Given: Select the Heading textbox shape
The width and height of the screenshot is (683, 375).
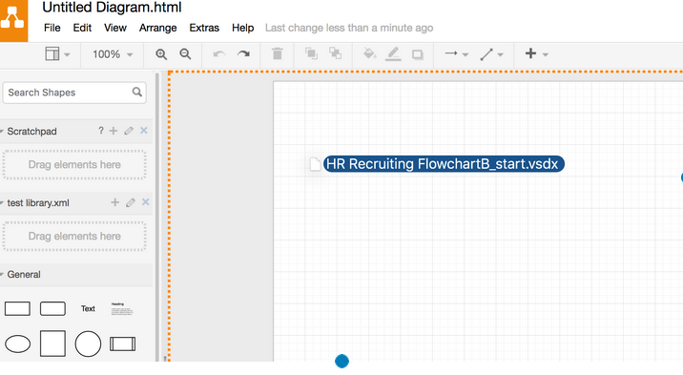Looking at the screenshot, I should click(x=122, y=309).
